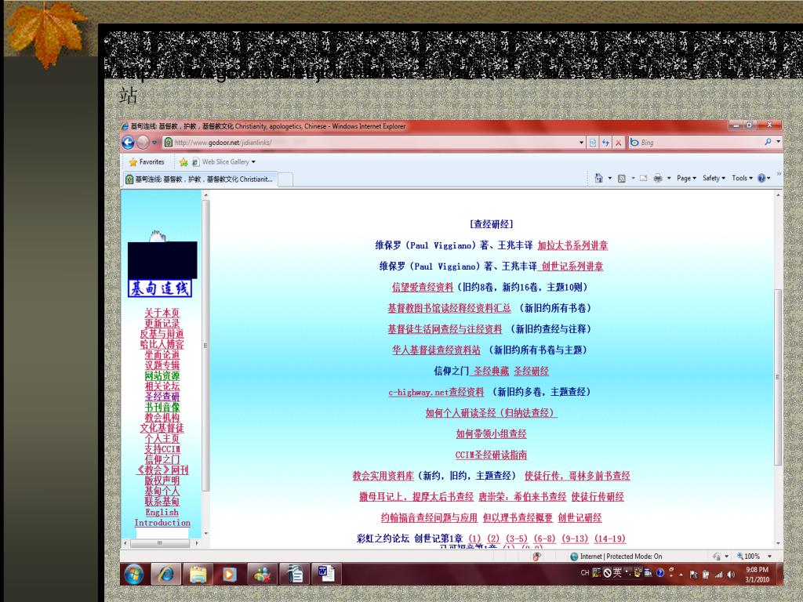803x602 pixels.
Task: Open the Word document taskbar icon
Action: (325, 575)
